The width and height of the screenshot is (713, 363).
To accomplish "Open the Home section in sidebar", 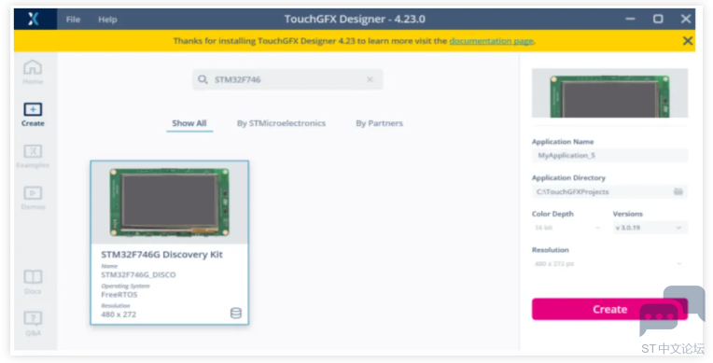I will [33, 72].
